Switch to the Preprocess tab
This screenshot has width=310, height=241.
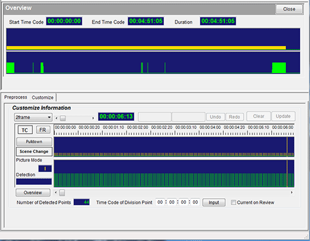[15, 97]
